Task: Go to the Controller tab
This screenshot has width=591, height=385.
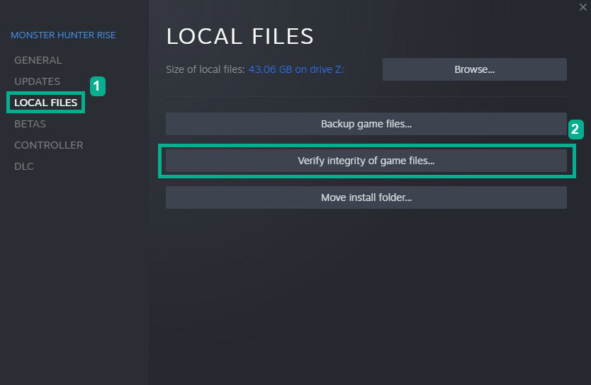Action: pyautogui.click(x=48, y=145)
